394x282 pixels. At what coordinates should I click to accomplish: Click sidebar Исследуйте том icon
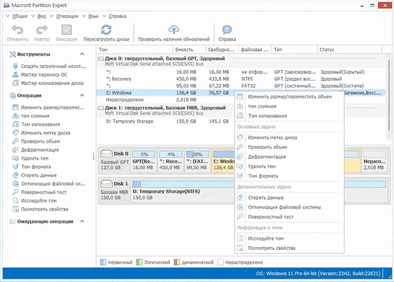click(15, 200)
